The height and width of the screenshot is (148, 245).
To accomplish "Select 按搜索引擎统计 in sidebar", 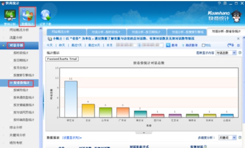I will [24, 75].
